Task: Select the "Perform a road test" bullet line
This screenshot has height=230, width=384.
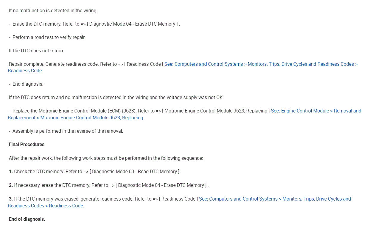Action: pyautogui.click(x=49, y=37)
